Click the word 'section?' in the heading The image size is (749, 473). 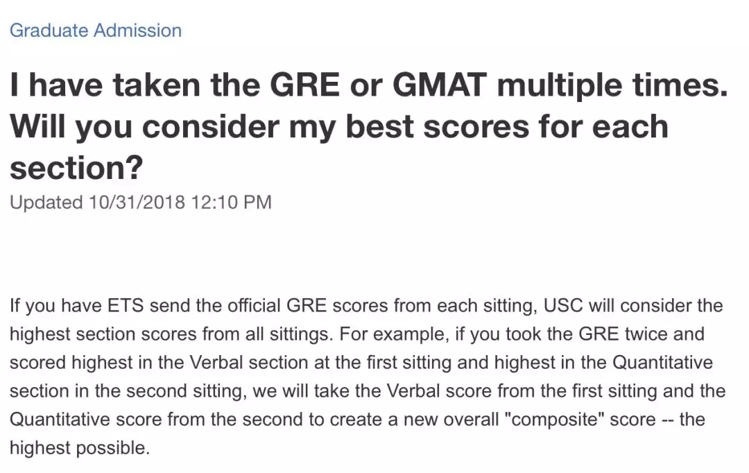pos(76,168)
